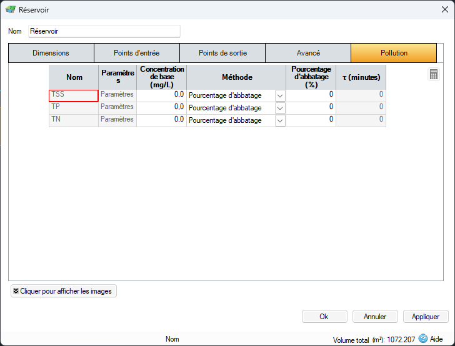Open the calculator icon beside the table
This screenshot has width=455, height=346.
[x=434, y=74]
